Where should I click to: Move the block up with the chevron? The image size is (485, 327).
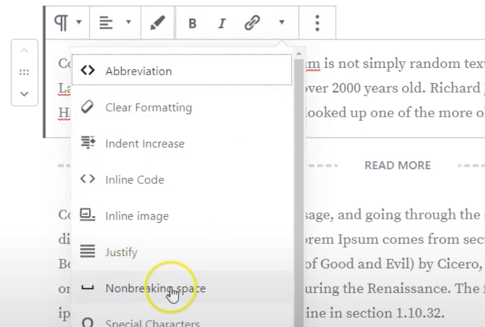24,51
